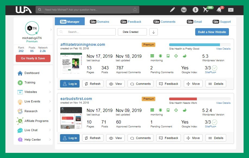Image resolution: width=249 pixels, height=158 pixels.
Task: Refresh the earbudsfirst.com site
Action: point(93,138)
